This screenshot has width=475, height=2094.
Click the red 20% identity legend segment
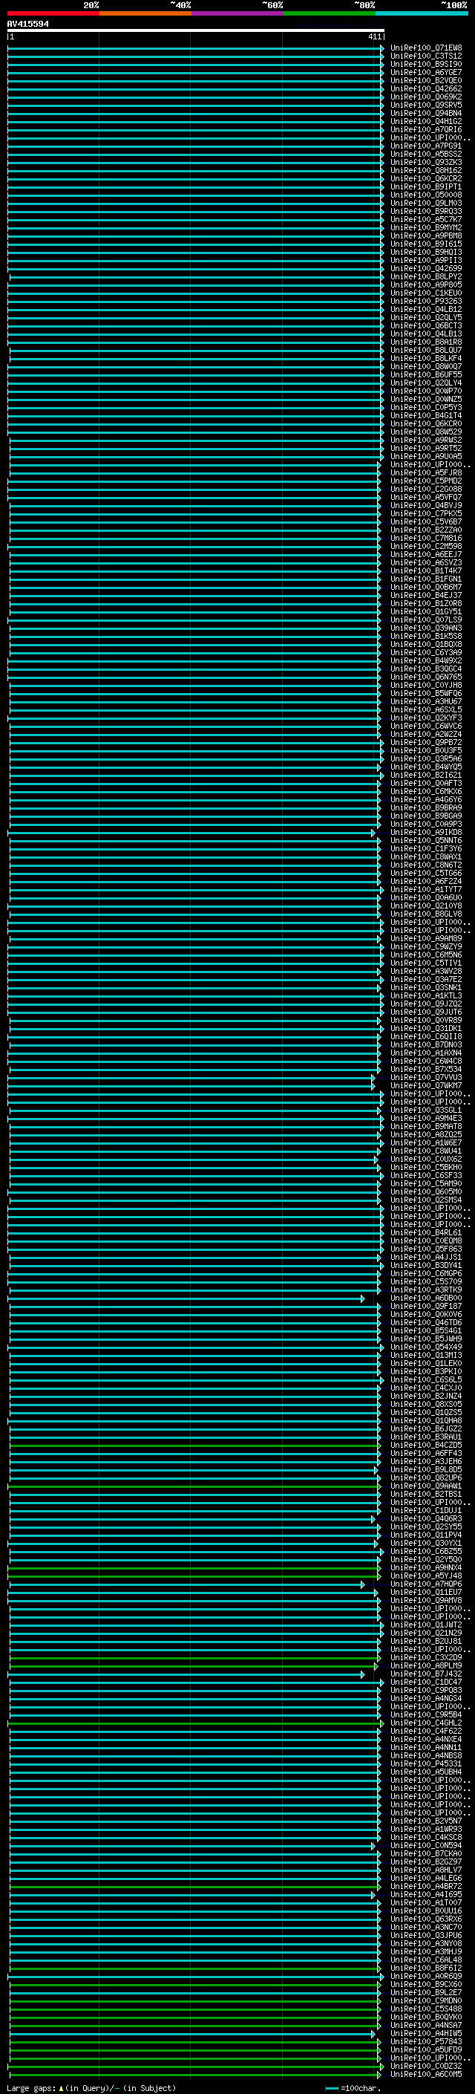coord(53,13)
